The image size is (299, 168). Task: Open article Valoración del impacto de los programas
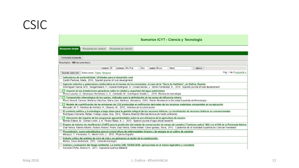coord(126,118)
